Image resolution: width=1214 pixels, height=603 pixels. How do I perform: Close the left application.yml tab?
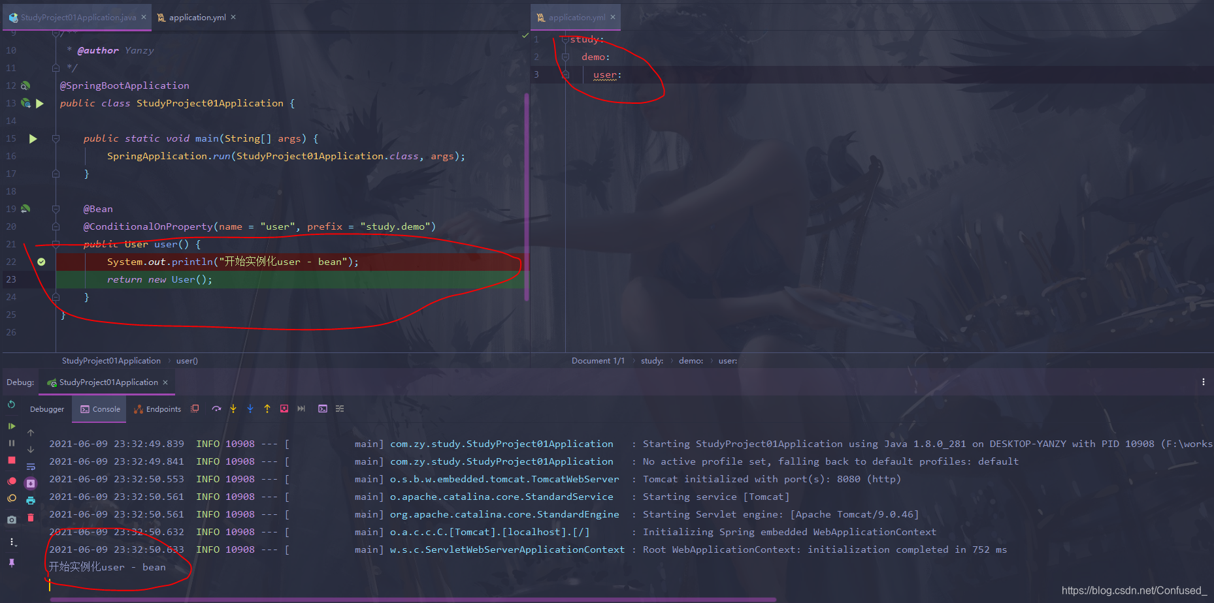click(233, 18)
